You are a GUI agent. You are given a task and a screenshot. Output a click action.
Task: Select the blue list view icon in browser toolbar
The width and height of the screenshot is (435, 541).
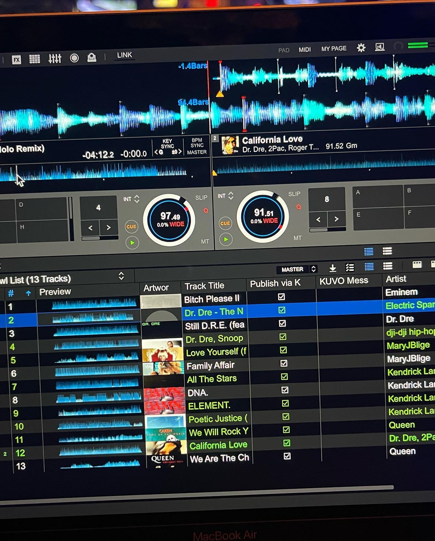tap(369, 267)
